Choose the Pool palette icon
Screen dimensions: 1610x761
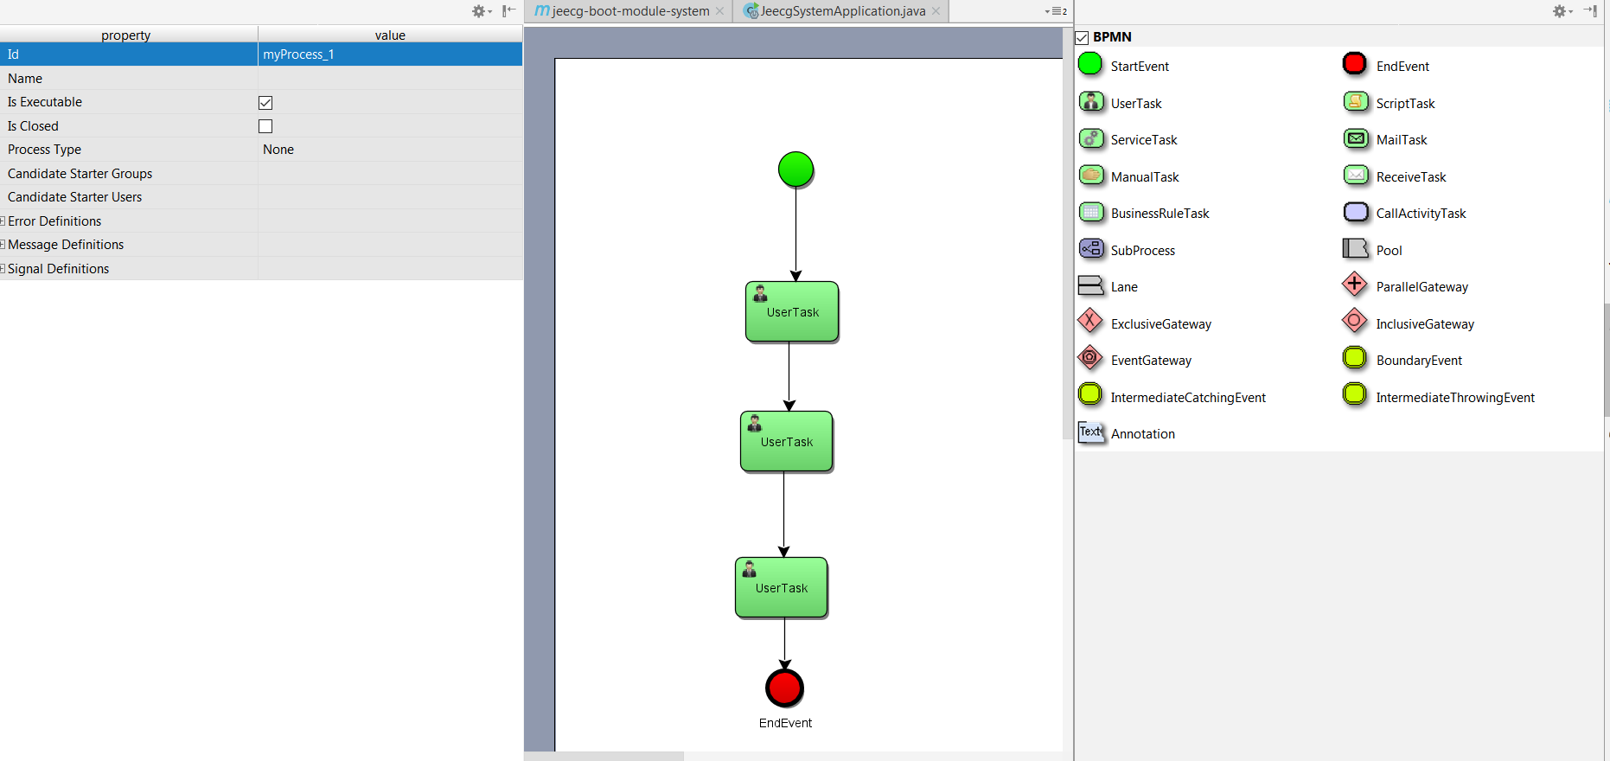point(1355,249)
